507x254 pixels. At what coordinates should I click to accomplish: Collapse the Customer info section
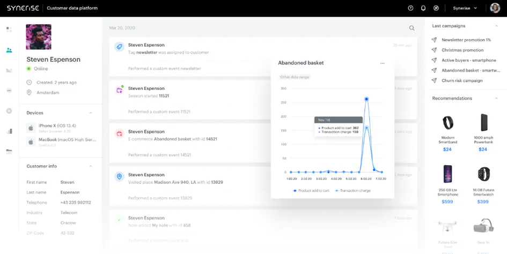coord(91,166)
